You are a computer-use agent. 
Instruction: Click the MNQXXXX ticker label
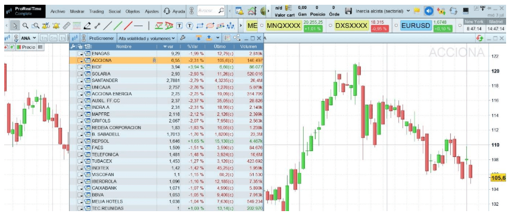click(x=283, y=26)
